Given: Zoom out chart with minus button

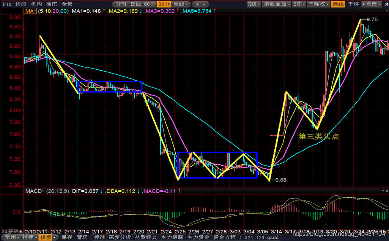Looking at the screenshot, I should (204, 4).
